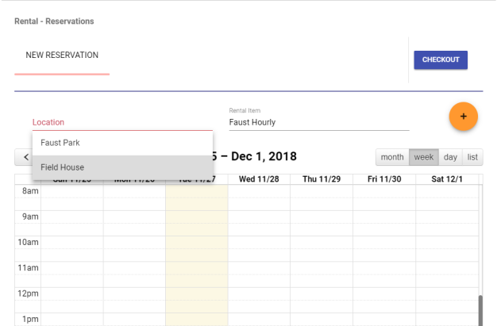Switch calendar to day view

point(449,157)
